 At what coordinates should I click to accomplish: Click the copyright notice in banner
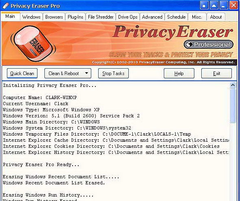(x=163, y=62)
